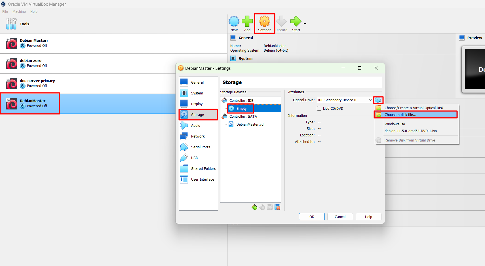Select Choose a disk file menu entry

[417, 115]
